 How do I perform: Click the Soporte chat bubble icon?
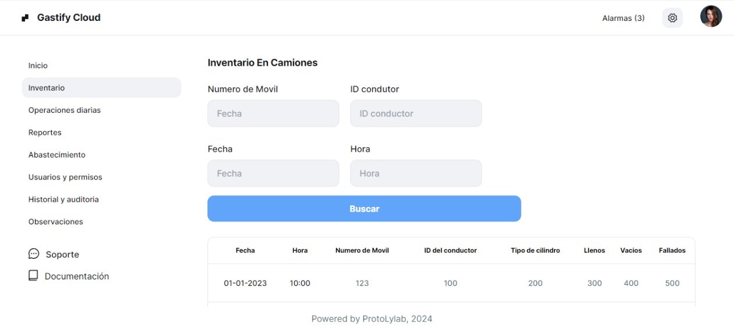34,254
